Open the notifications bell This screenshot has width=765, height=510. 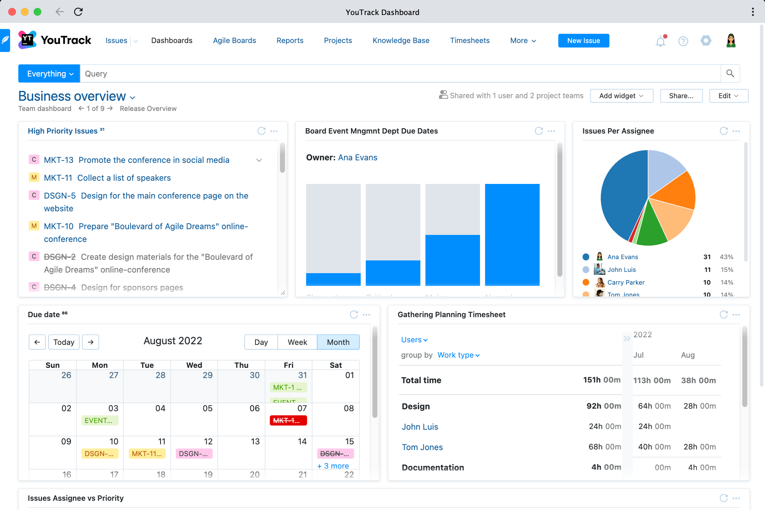(660, 41)
